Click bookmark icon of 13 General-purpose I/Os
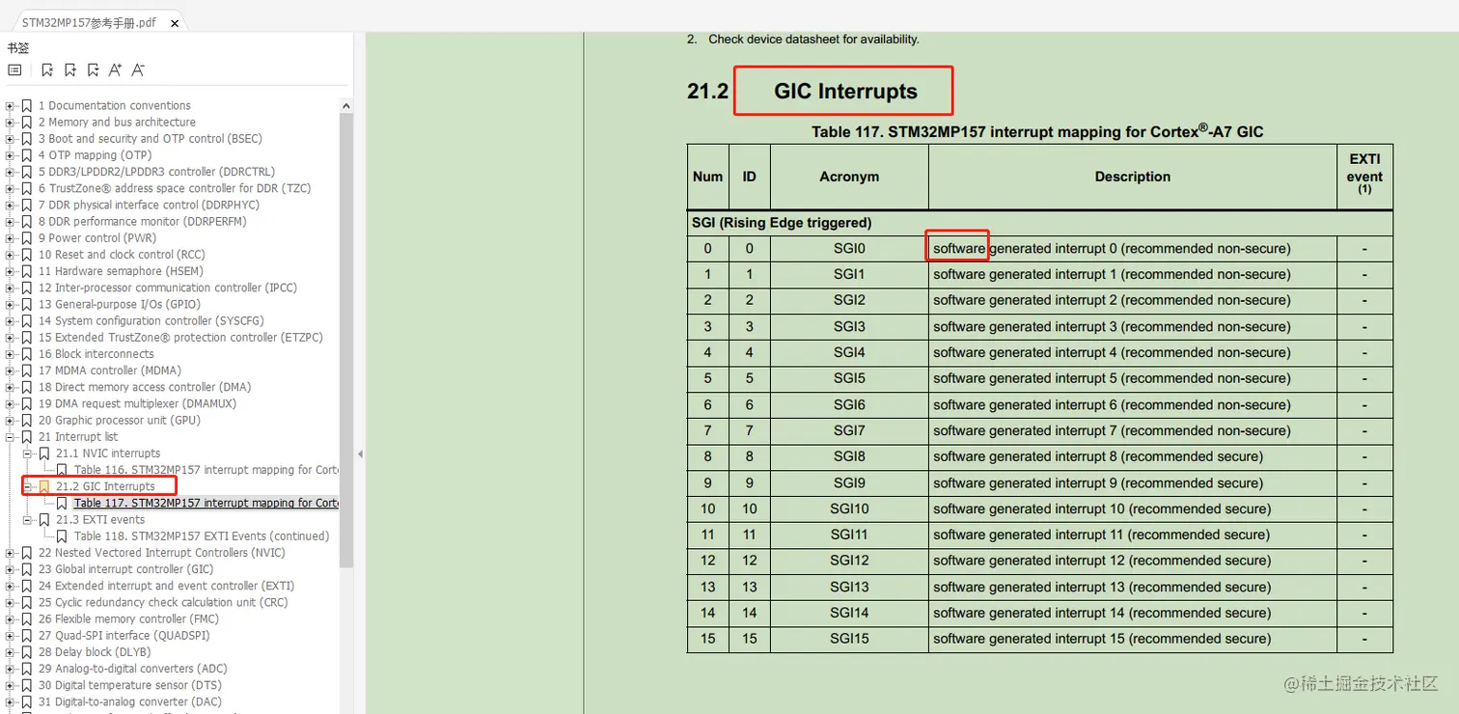 [27, 305]
